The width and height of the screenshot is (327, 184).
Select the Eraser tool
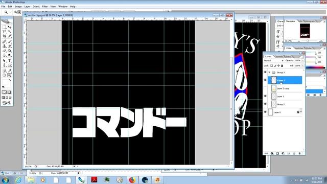(x=4, y=51)
